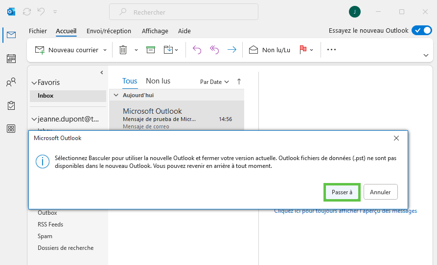
Task: Open the flag options dropdown arrow
Action: pos(312,50)
